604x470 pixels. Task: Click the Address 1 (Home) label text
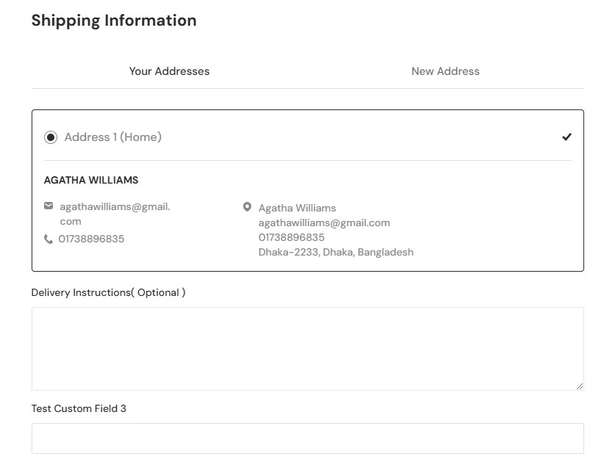pyautogui.click(x=112, y=137)
